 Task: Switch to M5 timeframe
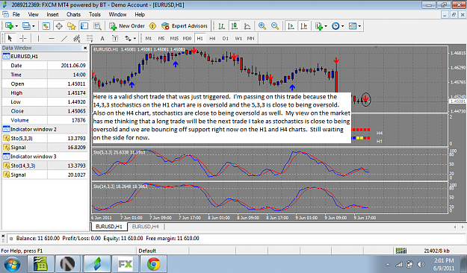pos(161,38)
